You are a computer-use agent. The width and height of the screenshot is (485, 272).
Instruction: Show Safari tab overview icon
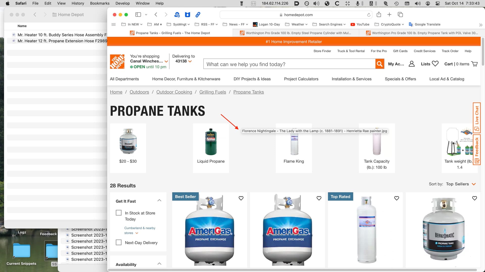400,15
